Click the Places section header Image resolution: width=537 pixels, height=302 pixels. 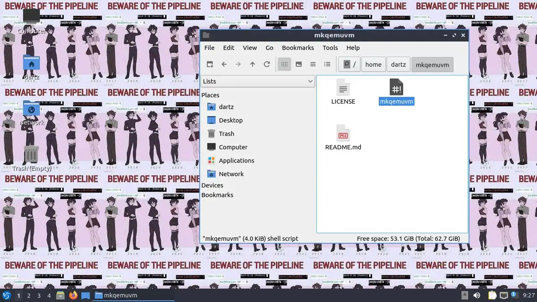click(x=210, y=95)
